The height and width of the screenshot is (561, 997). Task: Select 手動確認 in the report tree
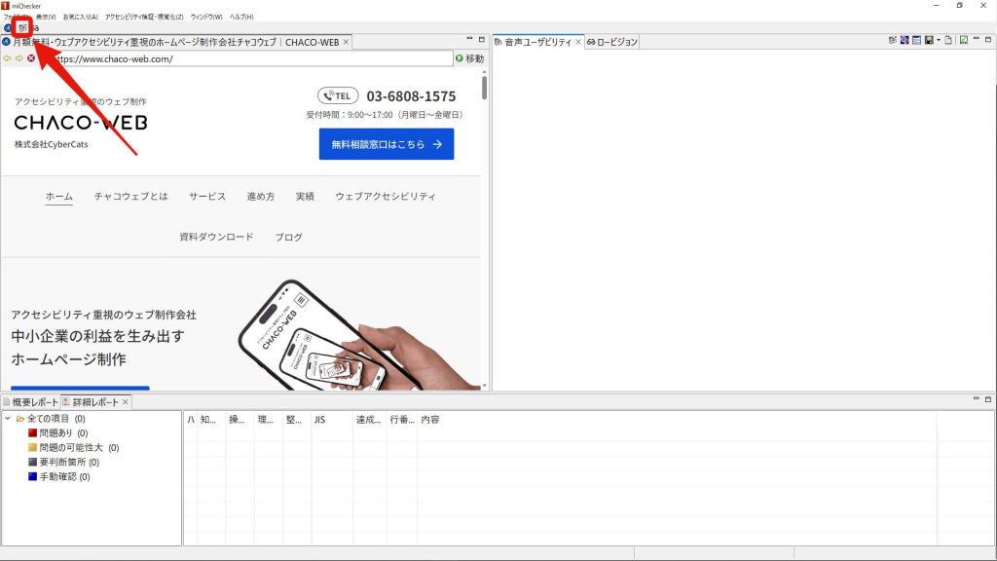tap(54, 477)
